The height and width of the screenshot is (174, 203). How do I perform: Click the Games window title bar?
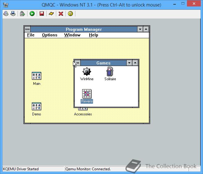104,63
